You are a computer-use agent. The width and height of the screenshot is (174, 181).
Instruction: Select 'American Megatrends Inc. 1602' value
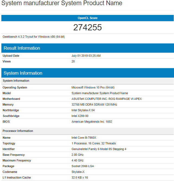coord(92,122)
